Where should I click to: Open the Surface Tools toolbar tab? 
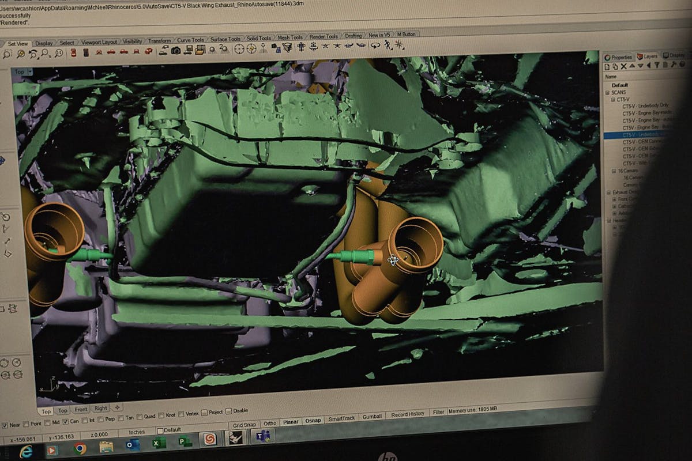point(225,39)
